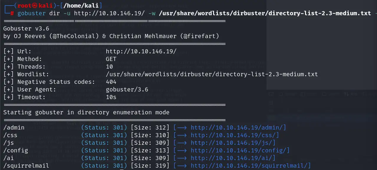Click the [Size: 310] value
Screen dimensions: 377x170
150,135
